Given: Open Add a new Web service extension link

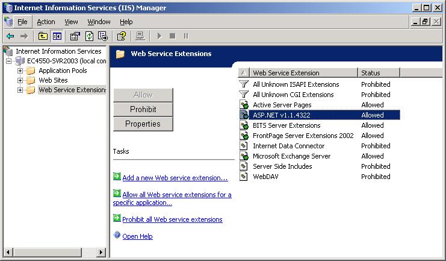Looking at the screenshot, I should [175, 178].
